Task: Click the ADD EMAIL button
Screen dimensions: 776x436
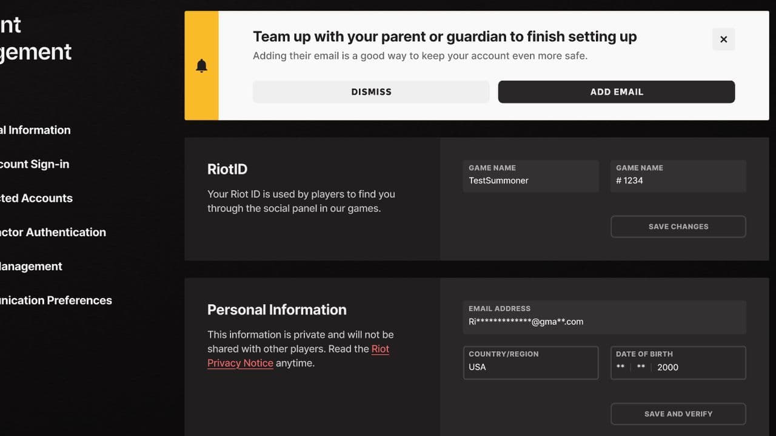Action: (617, 92)
